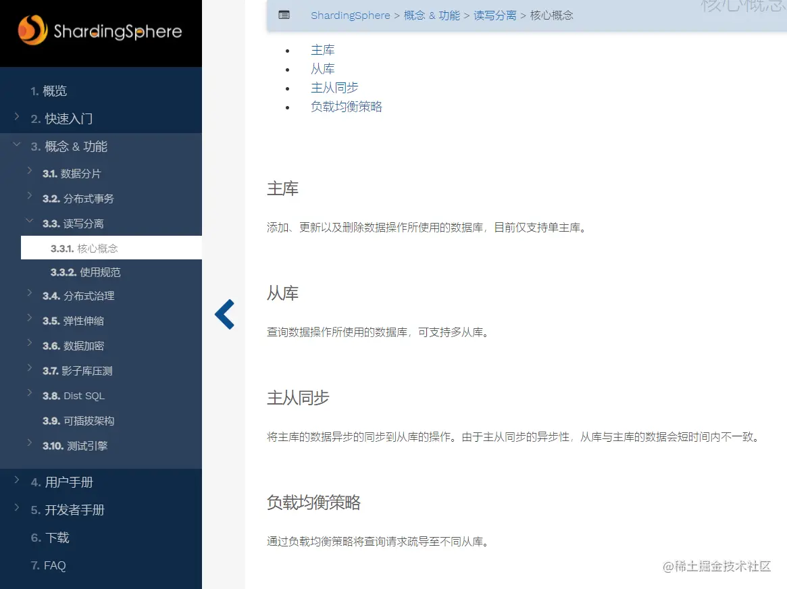The height and width of the screenshot is (589, 787).
Task: Jump to 从库 anchor link
Action: tap(323, 69)
